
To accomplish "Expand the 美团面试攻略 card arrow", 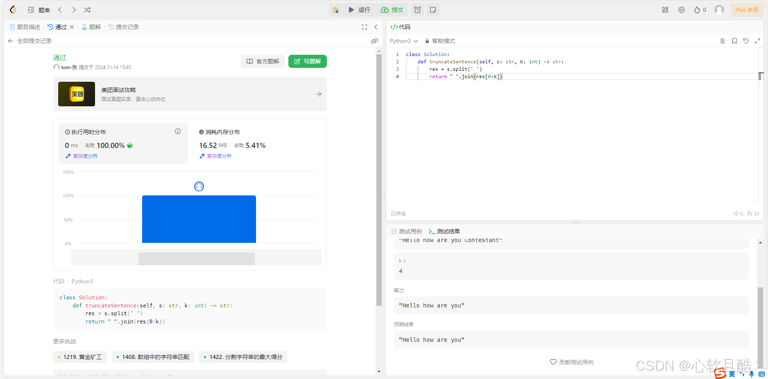I will coord(318,94).
